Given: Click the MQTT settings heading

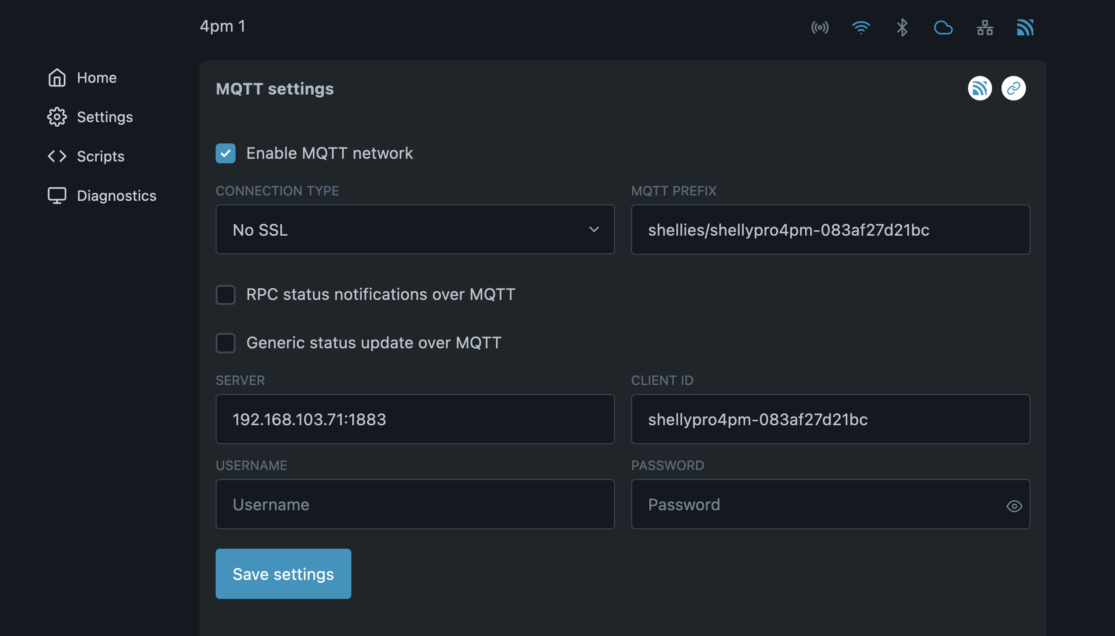Looking at the screenshot, I should tap(275, 89).
